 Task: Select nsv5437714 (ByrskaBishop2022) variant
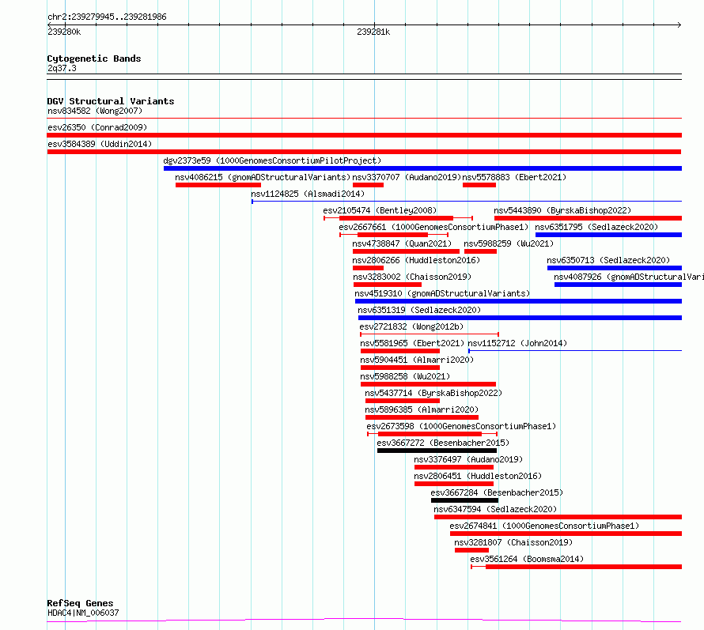pos(433,393)
